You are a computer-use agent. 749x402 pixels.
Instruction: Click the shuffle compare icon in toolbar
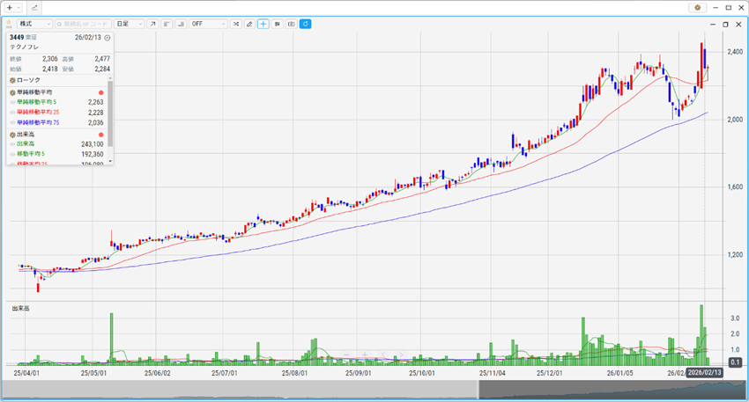coord(234,24)
